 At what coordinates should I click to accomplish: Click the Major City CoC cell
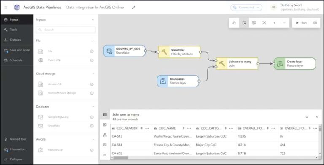pos(215,145)
